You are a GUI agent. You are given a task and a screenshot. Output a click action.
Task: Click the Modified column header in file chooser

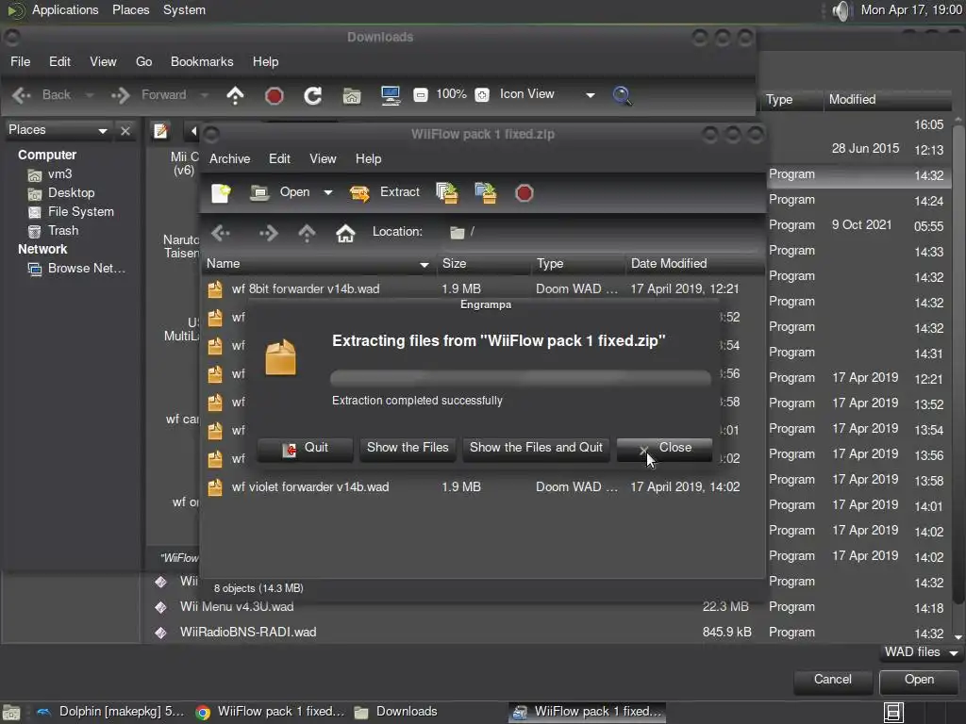point(887,100)
